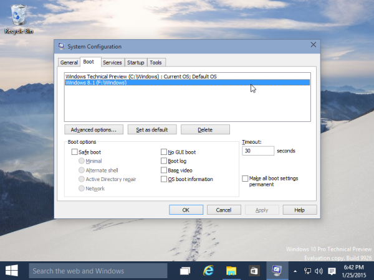Check Make all boot settings permanent

(x=245, y=179)
